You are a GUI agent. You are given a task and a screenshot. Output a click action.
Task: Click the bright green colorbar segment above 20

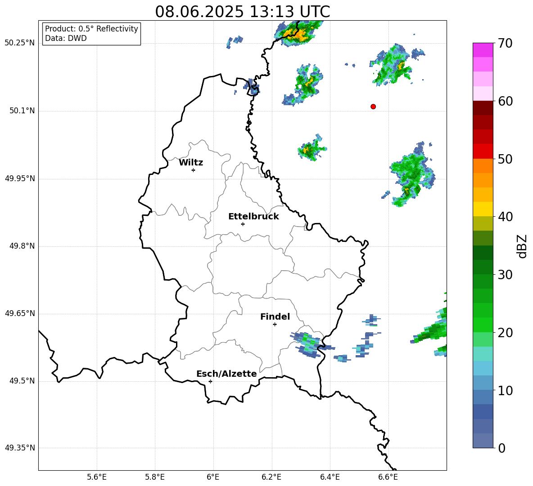pos(483,325)
